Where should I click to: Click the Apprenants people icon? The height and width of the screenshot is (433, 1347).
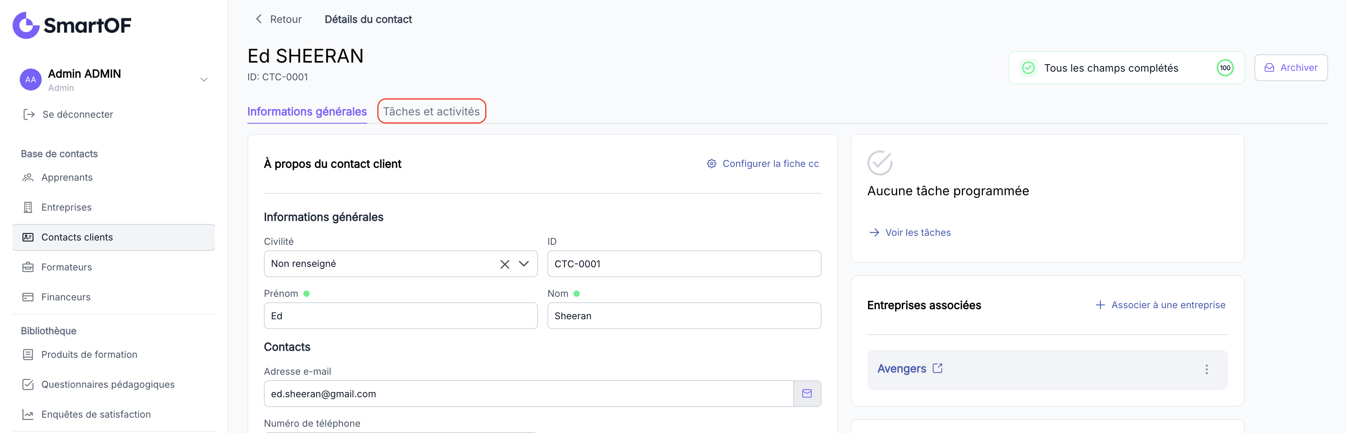28,178
